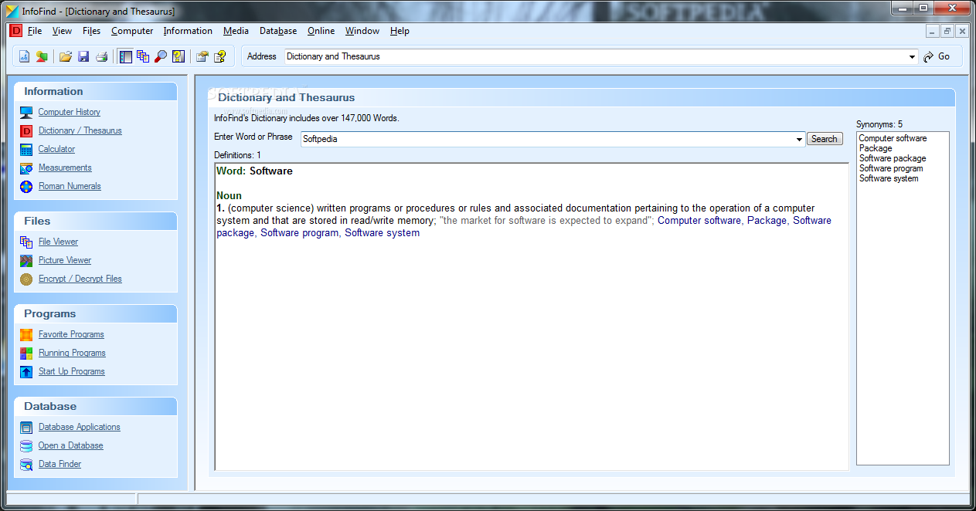
Task: Open the Online menu
Action: 321,31
